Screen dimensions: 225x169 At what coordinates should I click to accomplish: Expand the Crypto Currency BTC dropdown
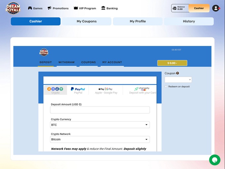100,125
